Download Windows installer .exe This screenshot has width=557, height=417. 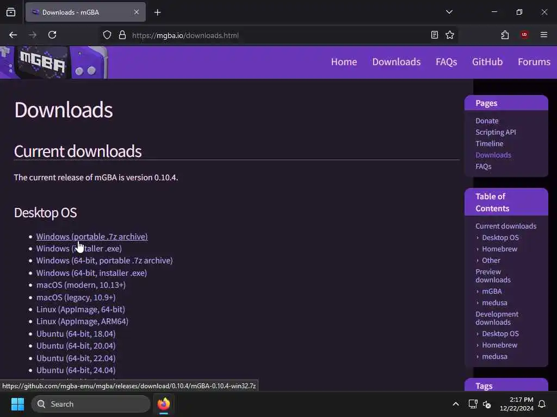tap(79, 249)
